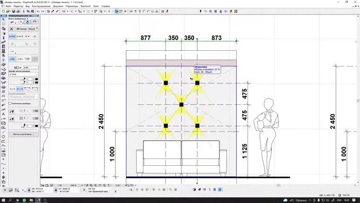Click the 1 125 vertical dimension text

click(245, 151)
